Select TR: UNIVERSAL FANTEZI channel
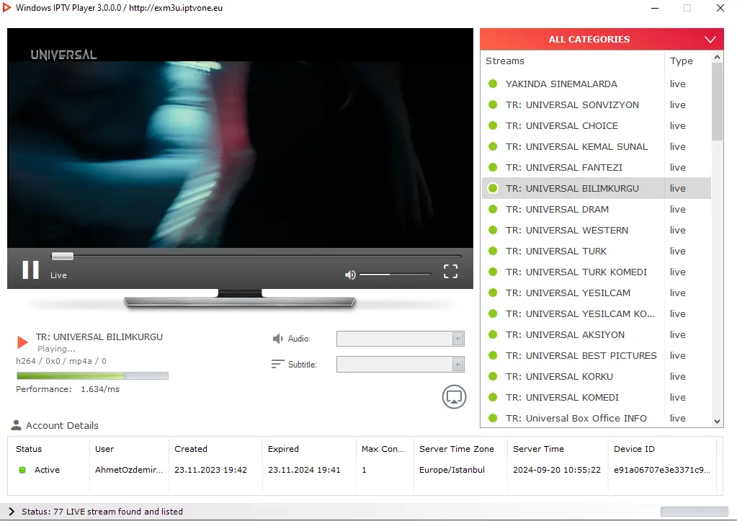Screen dimensions: 737x521 (596, 167)
